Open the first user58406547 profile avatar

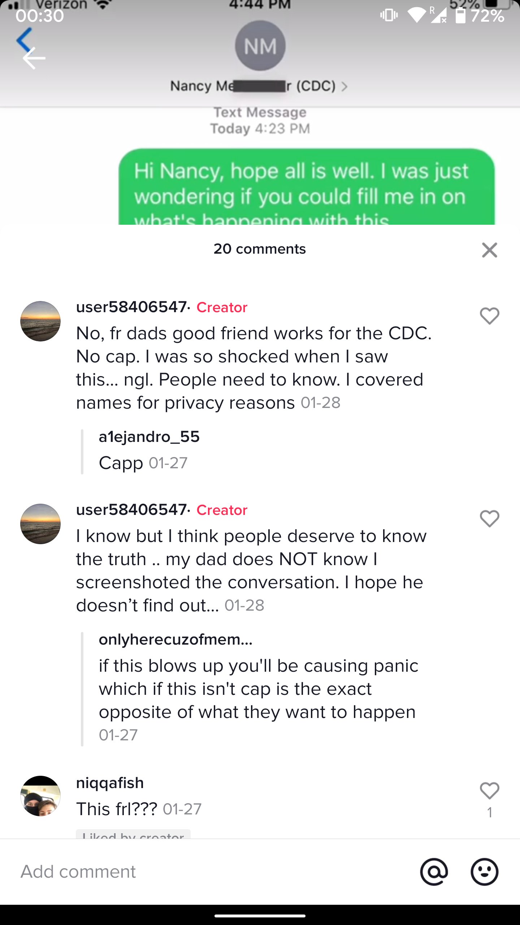tap(40, 321)
